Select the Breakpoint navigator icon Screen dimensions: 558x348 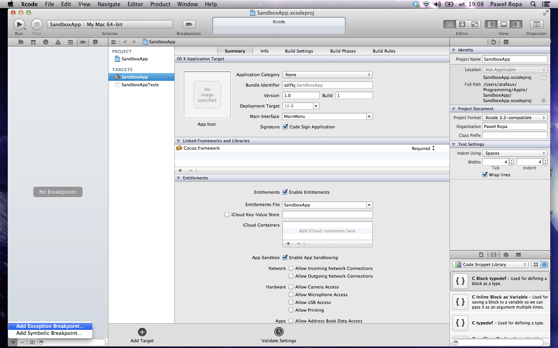point(83,42)
